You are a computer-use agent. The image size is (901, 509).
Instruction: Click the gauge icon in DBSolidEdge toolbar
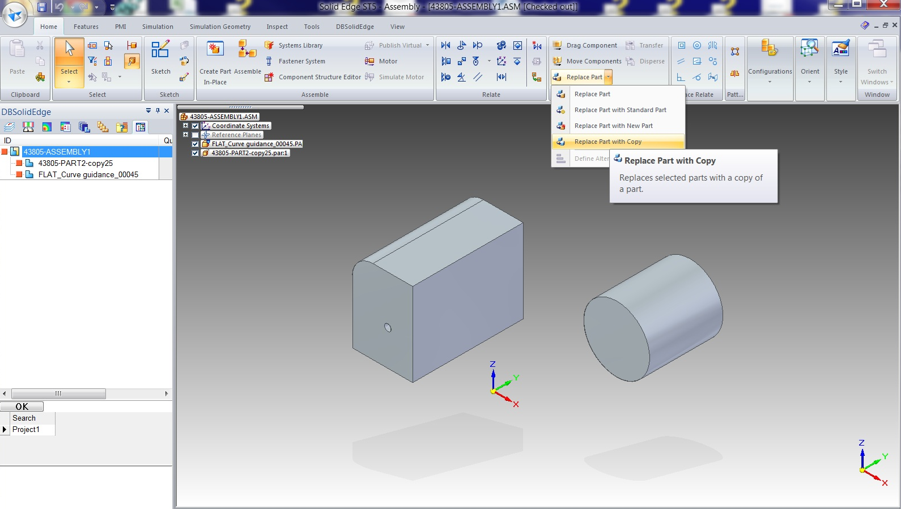click(28, 127)
